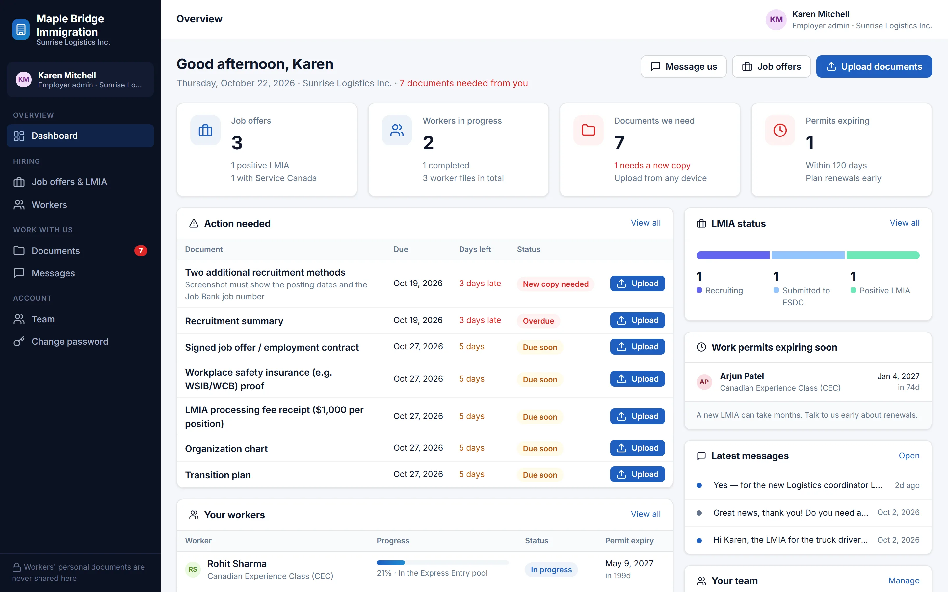Open the 'Great news, thank you!' message
The height and width of the screenshot is (592, 948).
pos(808,513)
